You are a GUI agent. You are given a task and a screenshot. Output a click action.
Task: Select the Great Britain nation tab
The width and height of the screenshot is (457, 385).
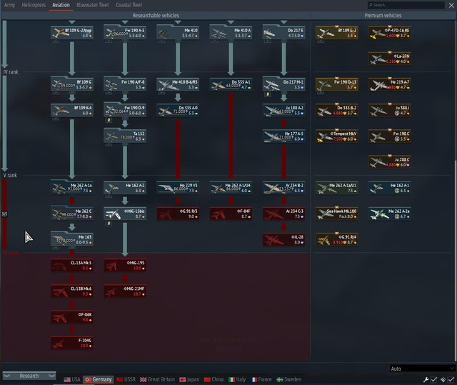tap(157, 379)
